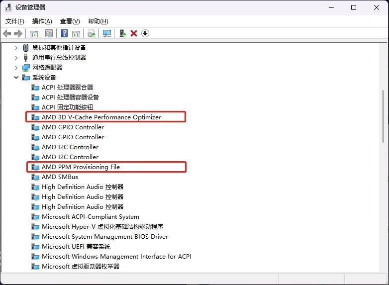
Task: Select Microsoft System Management BIOS Driver text
Action: click(105, 236)
